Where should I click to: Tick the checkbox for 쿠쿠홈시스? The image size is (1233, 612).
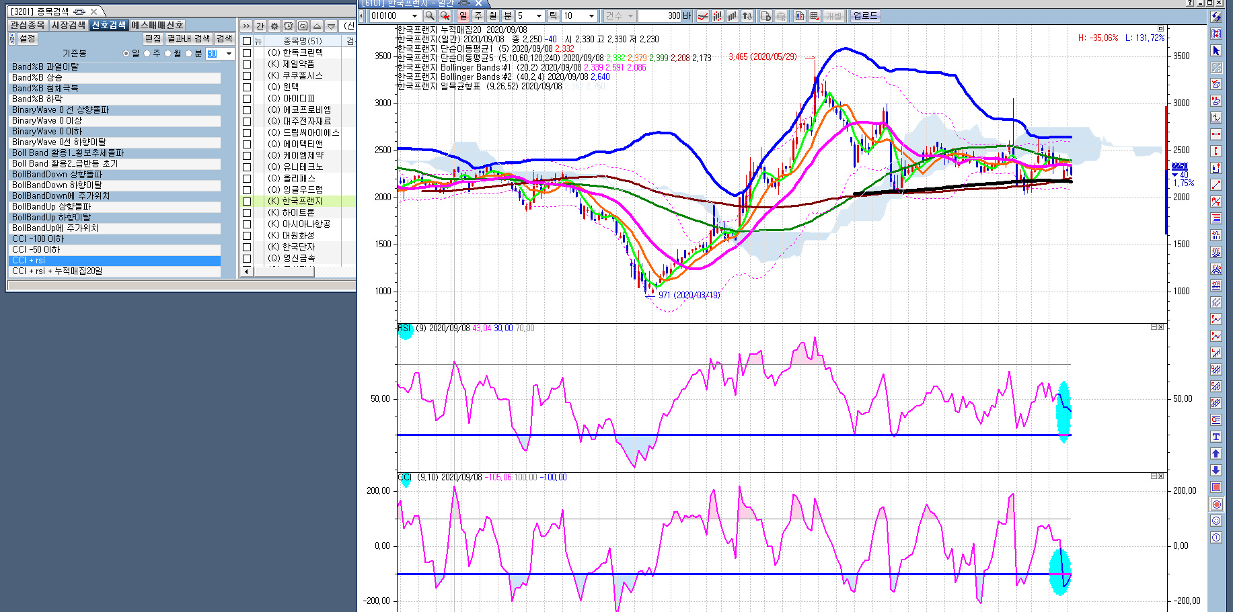click(x=247, y=75)
